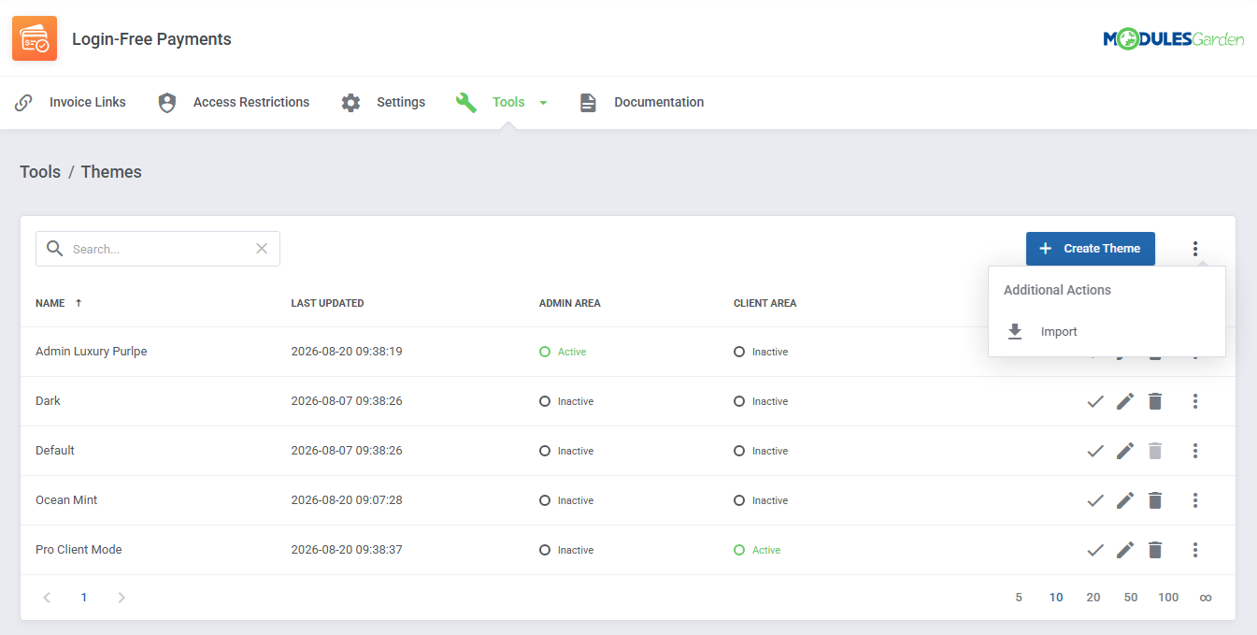The image size is (1257, 635).
Task: Sort by Client Area column
Action: click(764, 303)
